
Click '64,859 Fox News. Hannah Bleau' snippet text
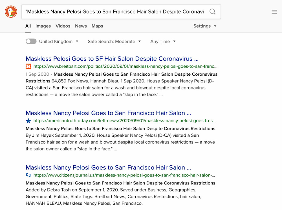[85, 81]
